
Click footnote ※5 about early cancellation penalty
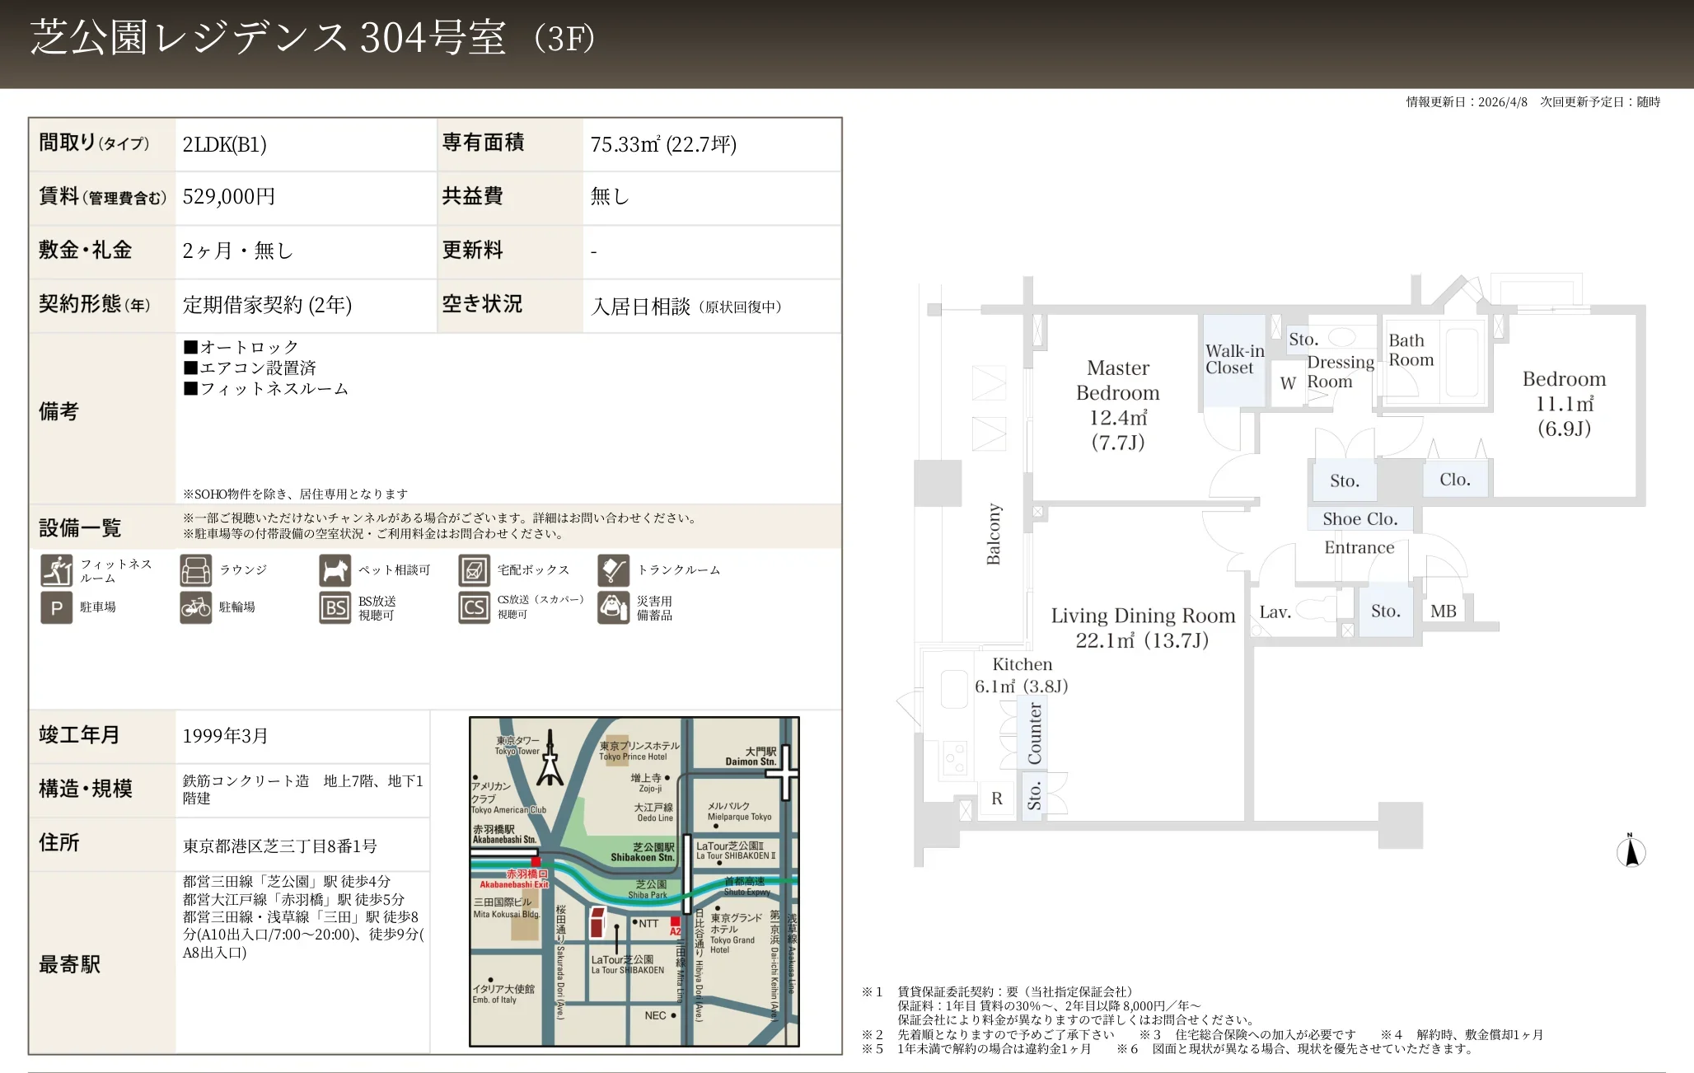(976, 1049)
